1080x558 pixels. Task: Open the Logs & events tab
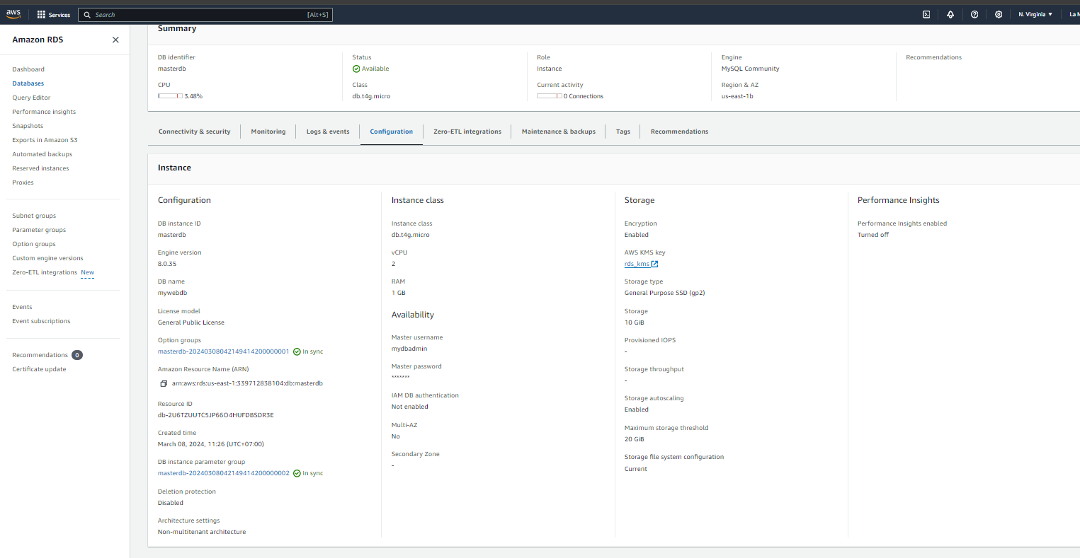click(328, 132)
